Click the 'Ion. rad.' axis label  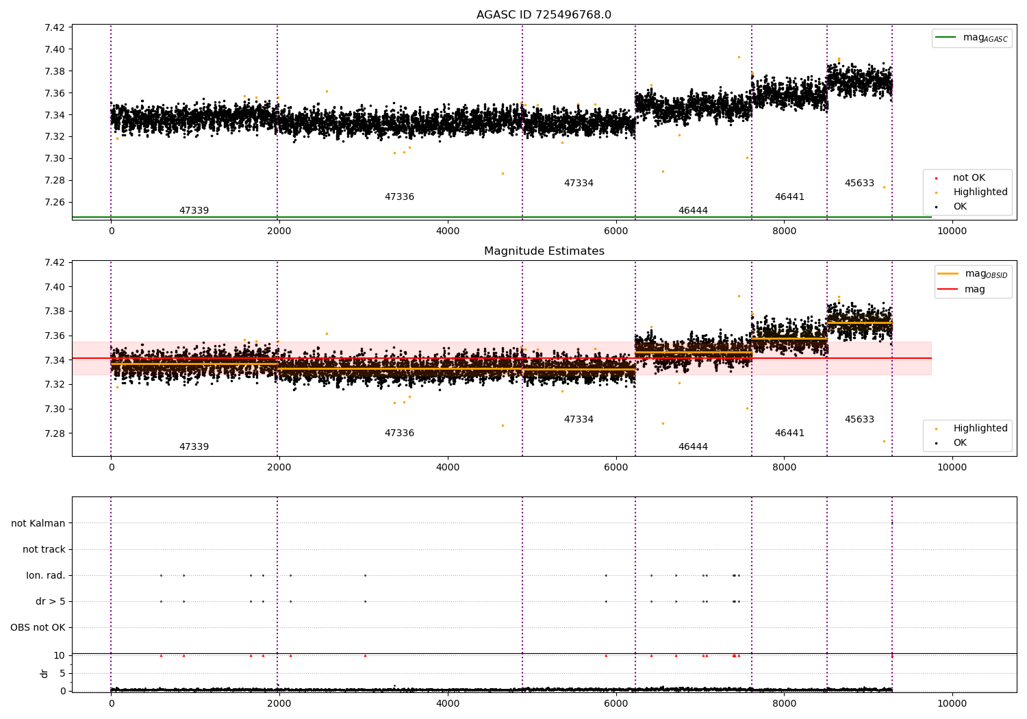tap(46, 575)
